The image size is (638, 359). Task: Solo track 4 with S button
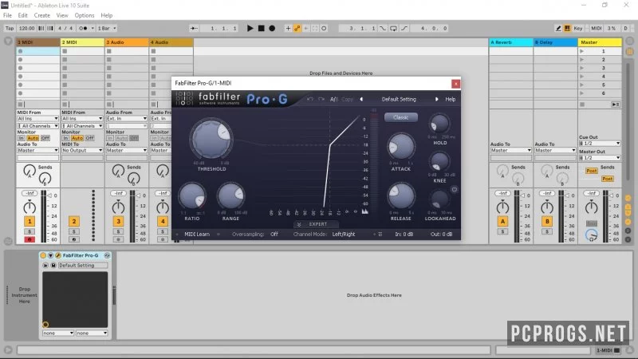(x=163, y=231)
